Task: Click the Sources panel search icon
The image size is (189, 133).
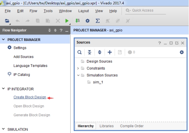Action: coord(79,52)
